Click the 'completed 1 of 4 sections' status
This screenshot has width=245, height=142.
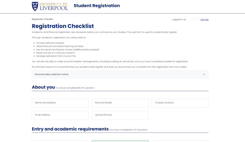click(x=128, y=130)
